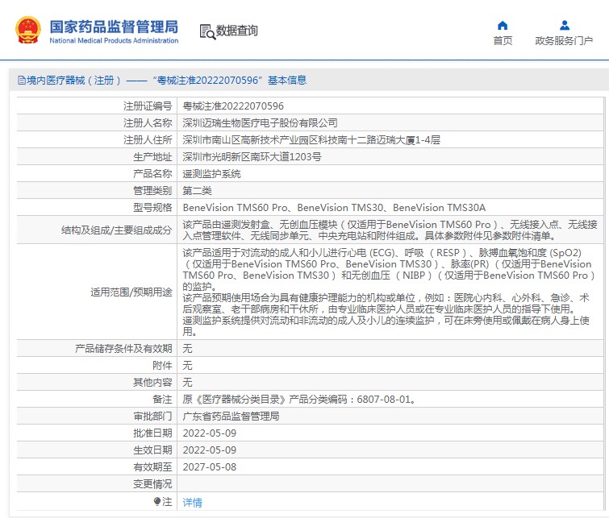Open the 详情 link in the 注 row
The image size is (609, 518).
tap(193, 502)
